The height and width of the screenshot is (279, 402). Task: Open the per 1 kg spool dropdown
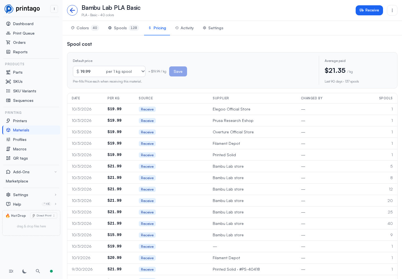click(125, 71)
